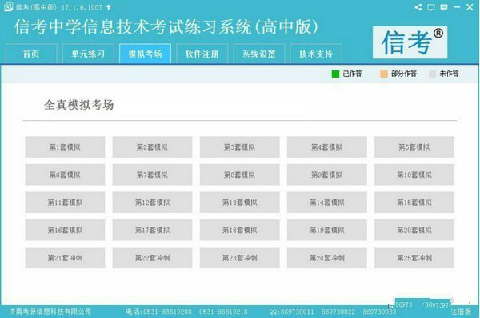
Task: Open 第22套冲刺 exam
Action: click(152, 258)
